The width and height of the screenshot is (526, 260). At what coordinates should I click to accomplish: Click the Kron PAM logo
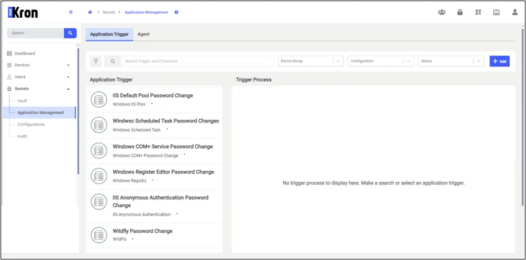coord(23,12)
